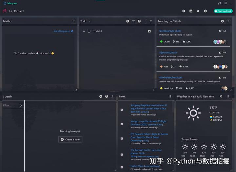Screen dimensions: 236x172
Task: Open the info icon in header
Action: pyautogui.click(x=206, y=11)
